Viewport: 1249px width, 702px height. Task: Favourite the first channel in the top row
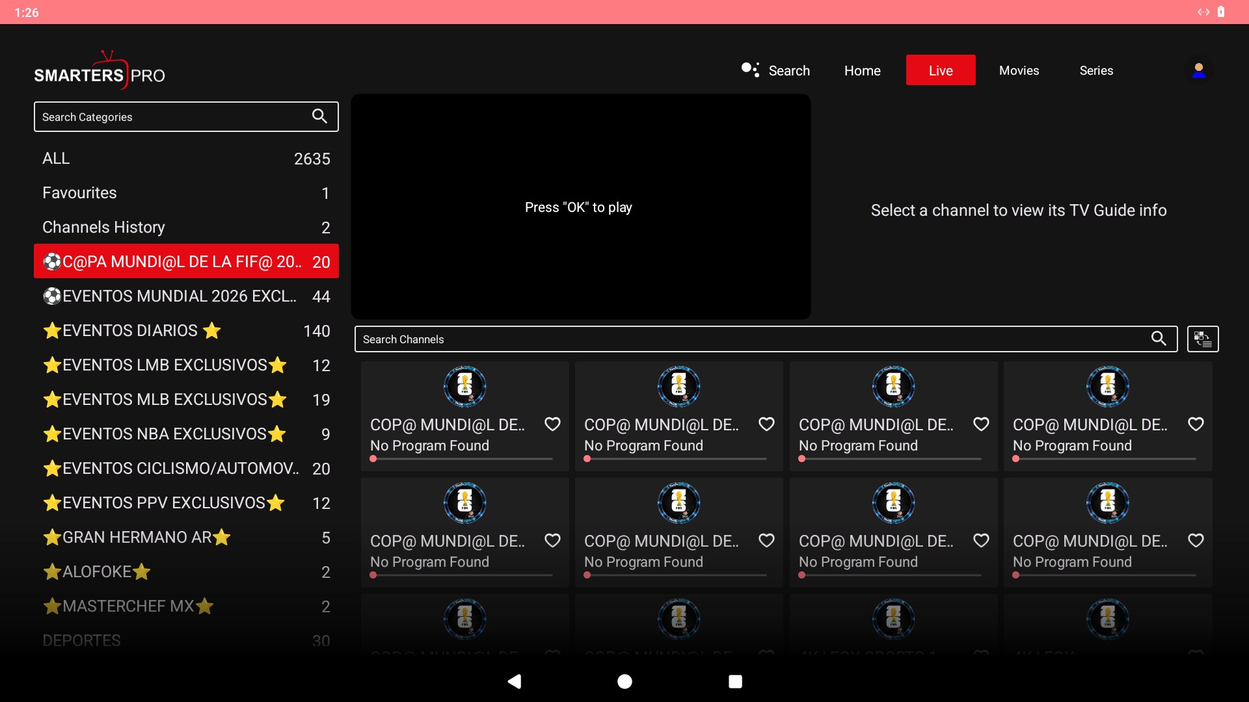pyautogui.click(x=552, y=424)
